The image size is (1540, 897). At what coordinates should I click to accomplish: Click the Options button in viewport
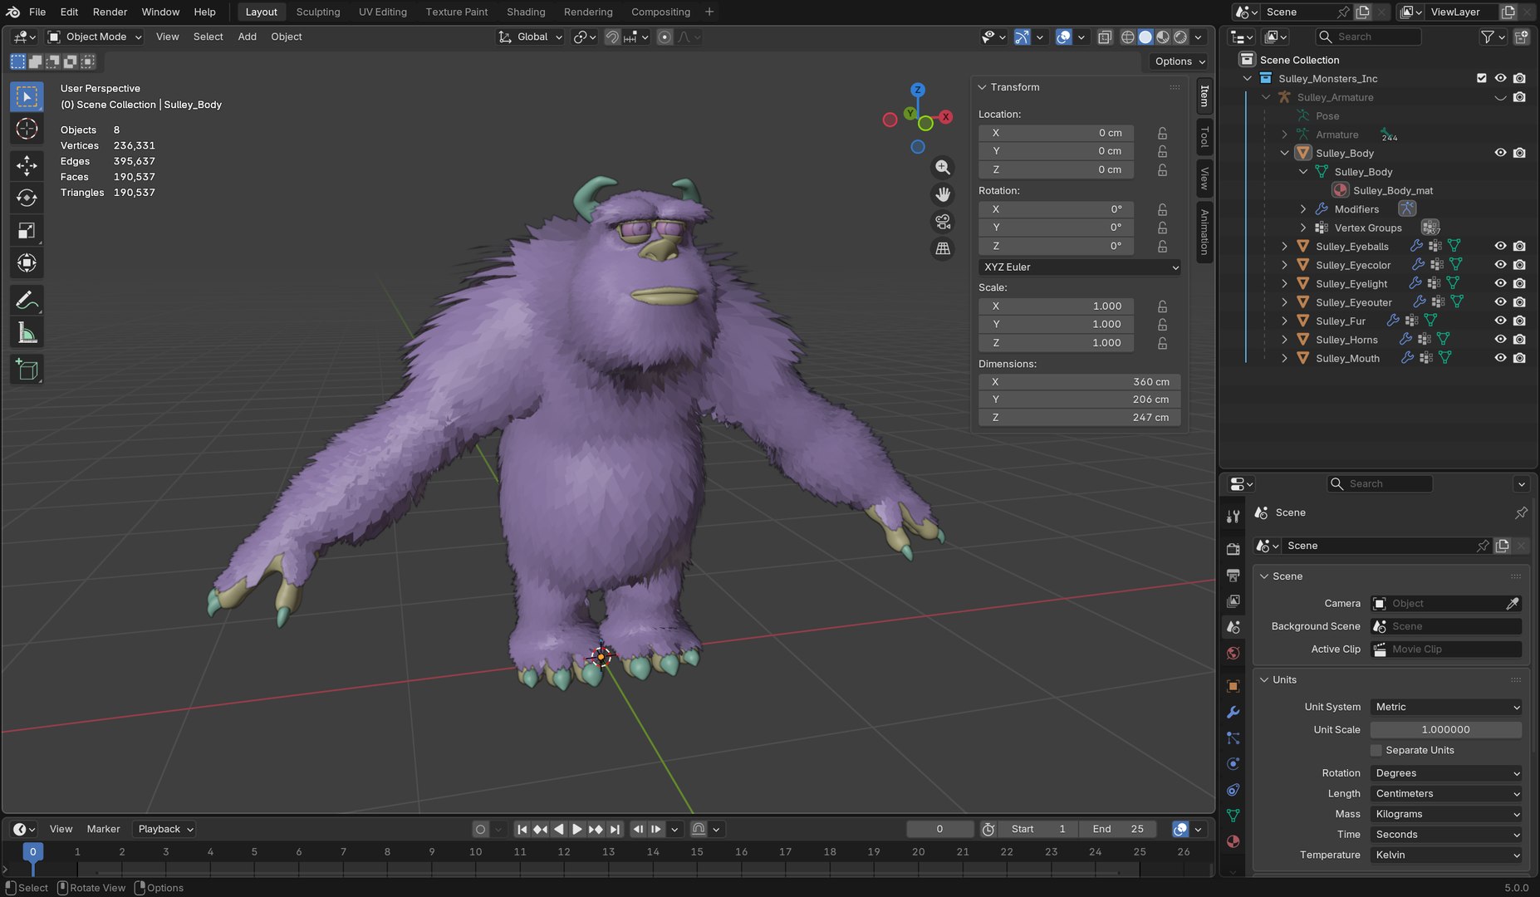tap(1179, 61)
